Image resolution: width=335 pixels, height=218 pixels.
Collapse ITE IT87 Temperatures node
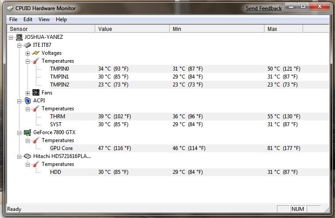tap(27, 61)
